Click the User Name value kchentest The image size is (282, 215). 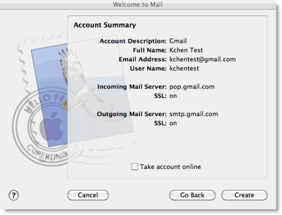(x=184, y=69)
